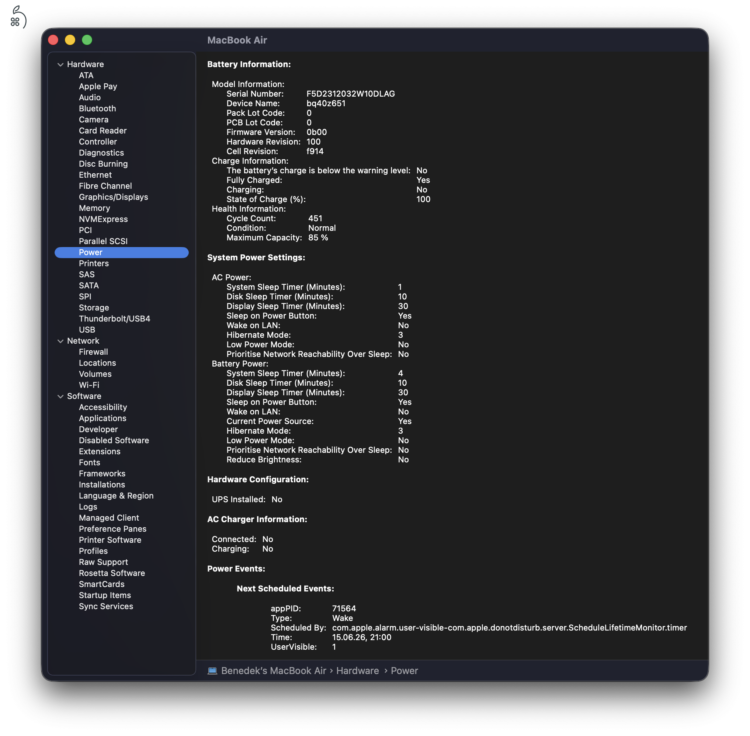Open Profiles under Software
The width and height of the screenshot is (750, 736).
click(93, 551)
